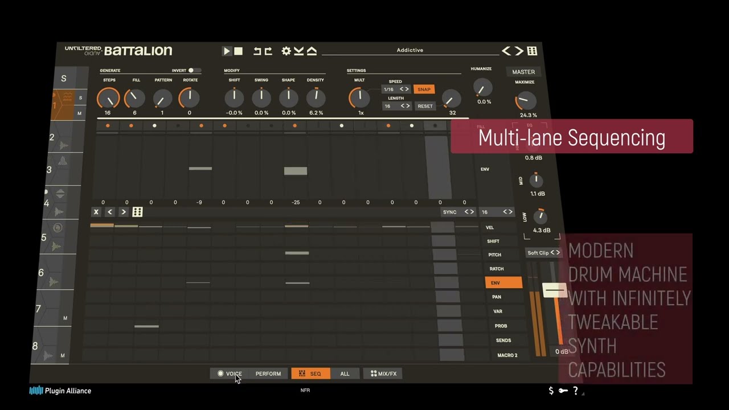The height and width of the screenshot is (410, 729).
Task: Select the ENV lane
Action: point(503,282)
